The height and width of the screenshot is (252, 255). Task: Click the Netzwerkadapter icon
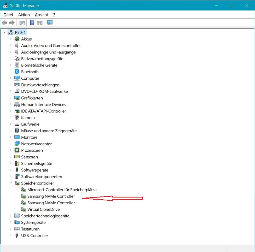(17, 144)
